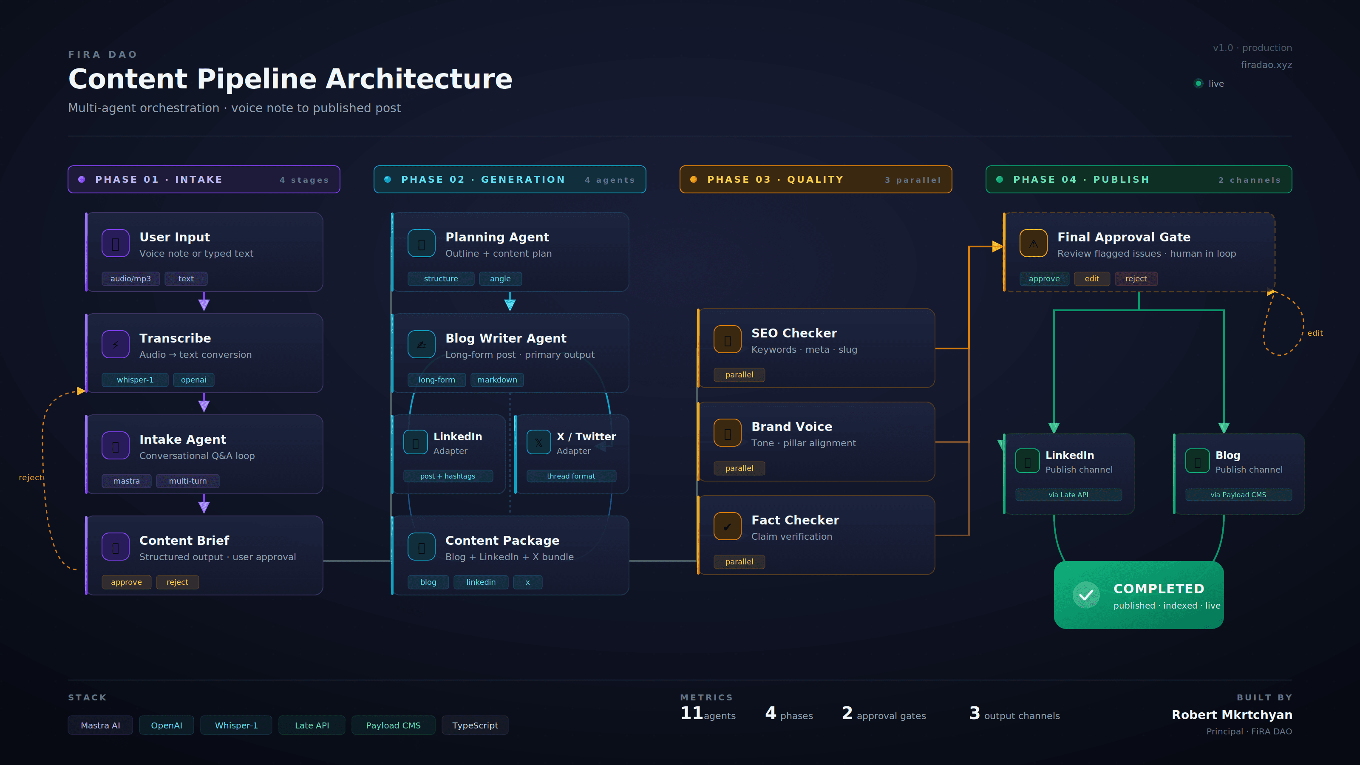Click the Brand Voice card icon
This screenshot has width=1360, height=765.
(x=728, y=432)
